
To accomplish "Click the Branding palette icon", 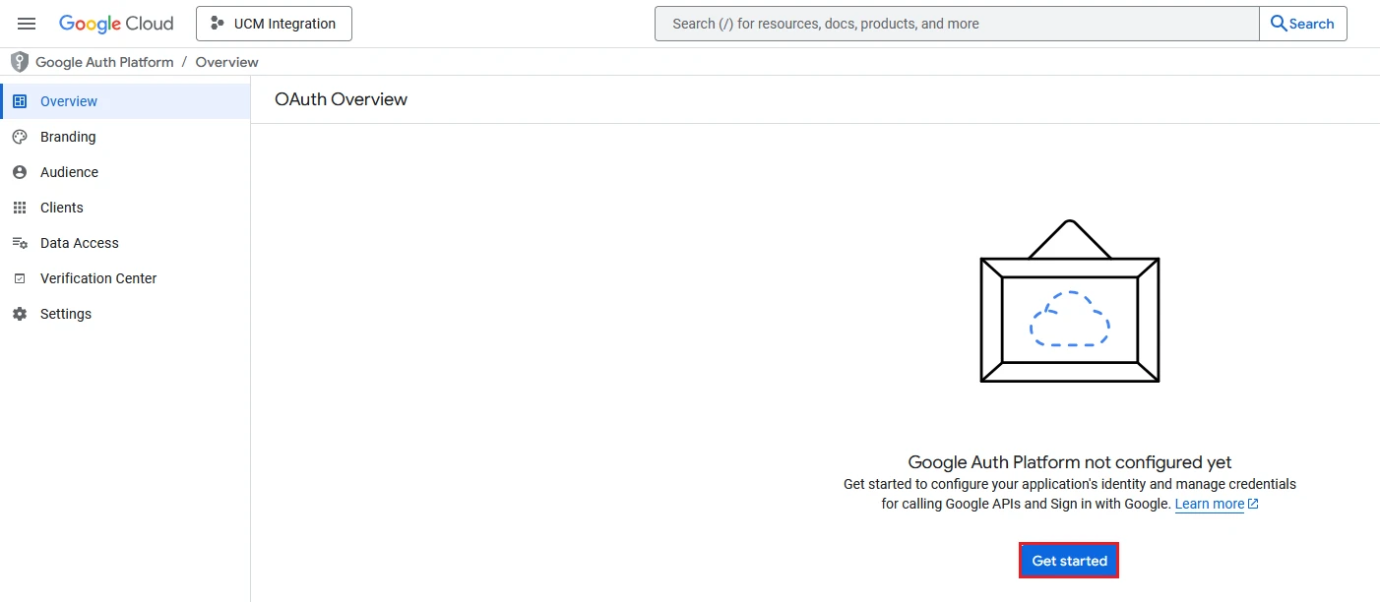I will click(20, 137).
